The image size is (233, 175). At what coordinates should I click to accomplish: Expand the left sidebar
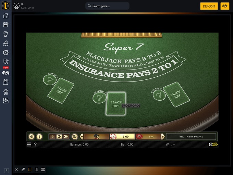coord(6,170)
